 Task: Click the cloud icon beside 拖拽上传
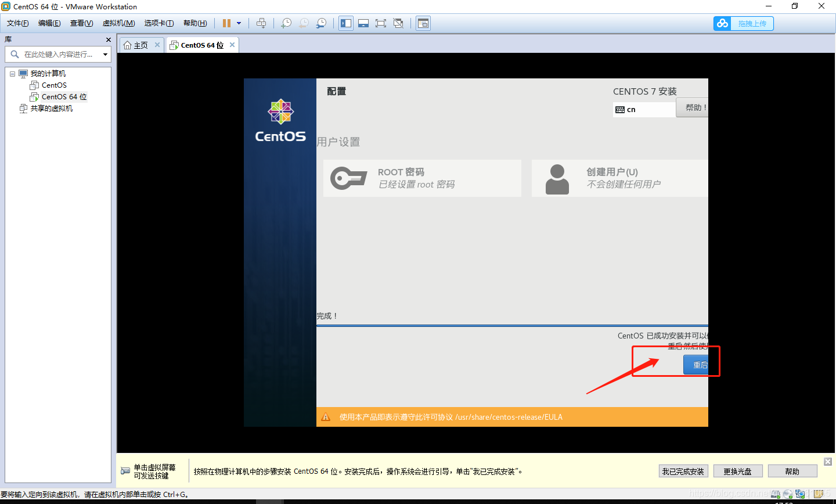pyautogui.click(x=723, y=23)
